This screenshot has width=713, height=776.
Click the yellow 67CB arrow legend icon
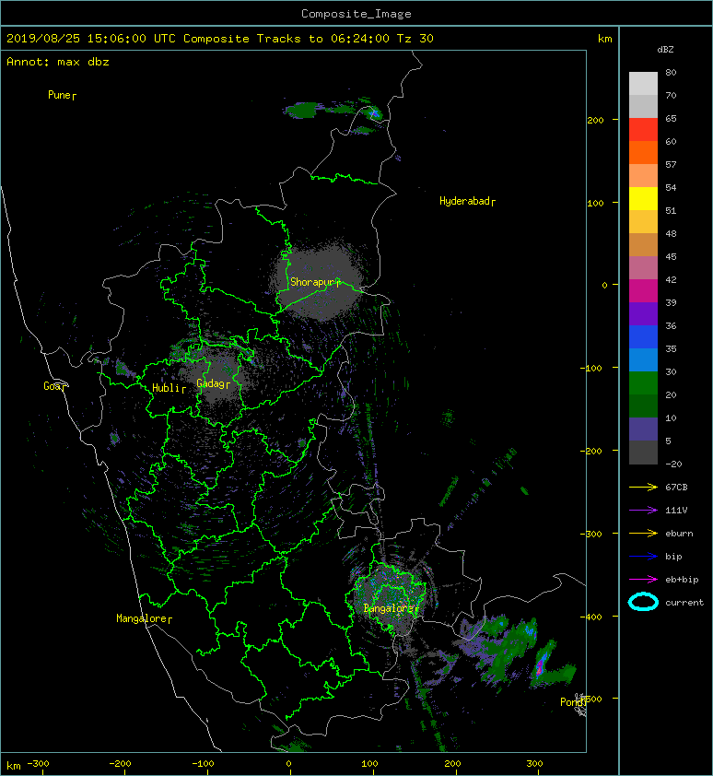tap(643, 488)
